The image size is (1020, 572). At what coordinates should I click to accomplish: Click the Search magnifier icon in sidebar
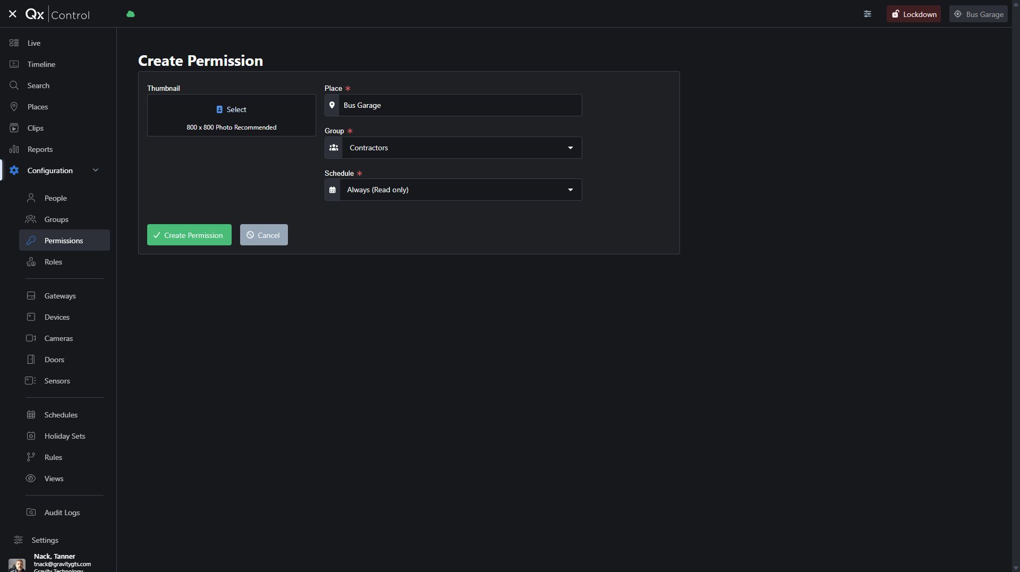click(x=14, y=86)
